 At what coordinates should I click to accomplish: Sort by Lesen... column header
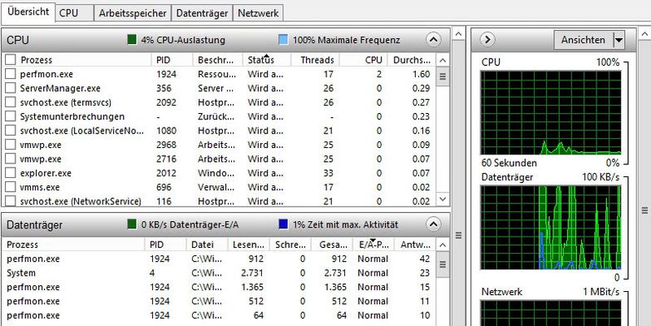click(249, 245)
